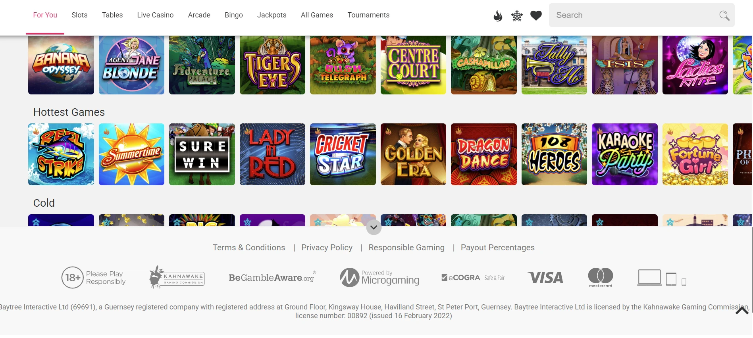
Task: Open the Adventure Palace game tile
Action: (x=202, y=65)
